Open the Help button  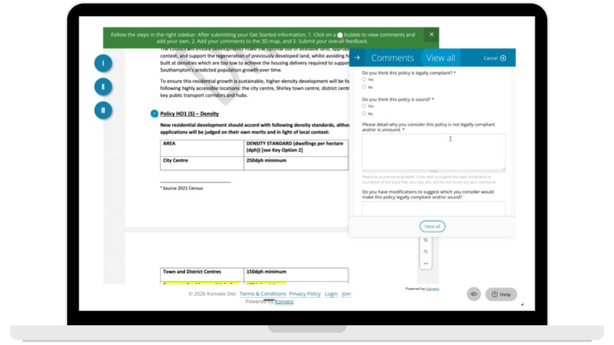click(x=501, y=295)
